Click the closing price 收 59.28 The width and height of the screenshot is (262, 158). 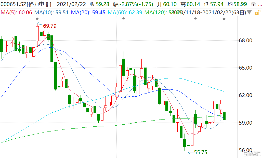tap(99, 4)
